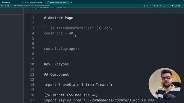Open the Chrome three-dot menu
This screenshot has width=184, height=103.
(182, 6)
